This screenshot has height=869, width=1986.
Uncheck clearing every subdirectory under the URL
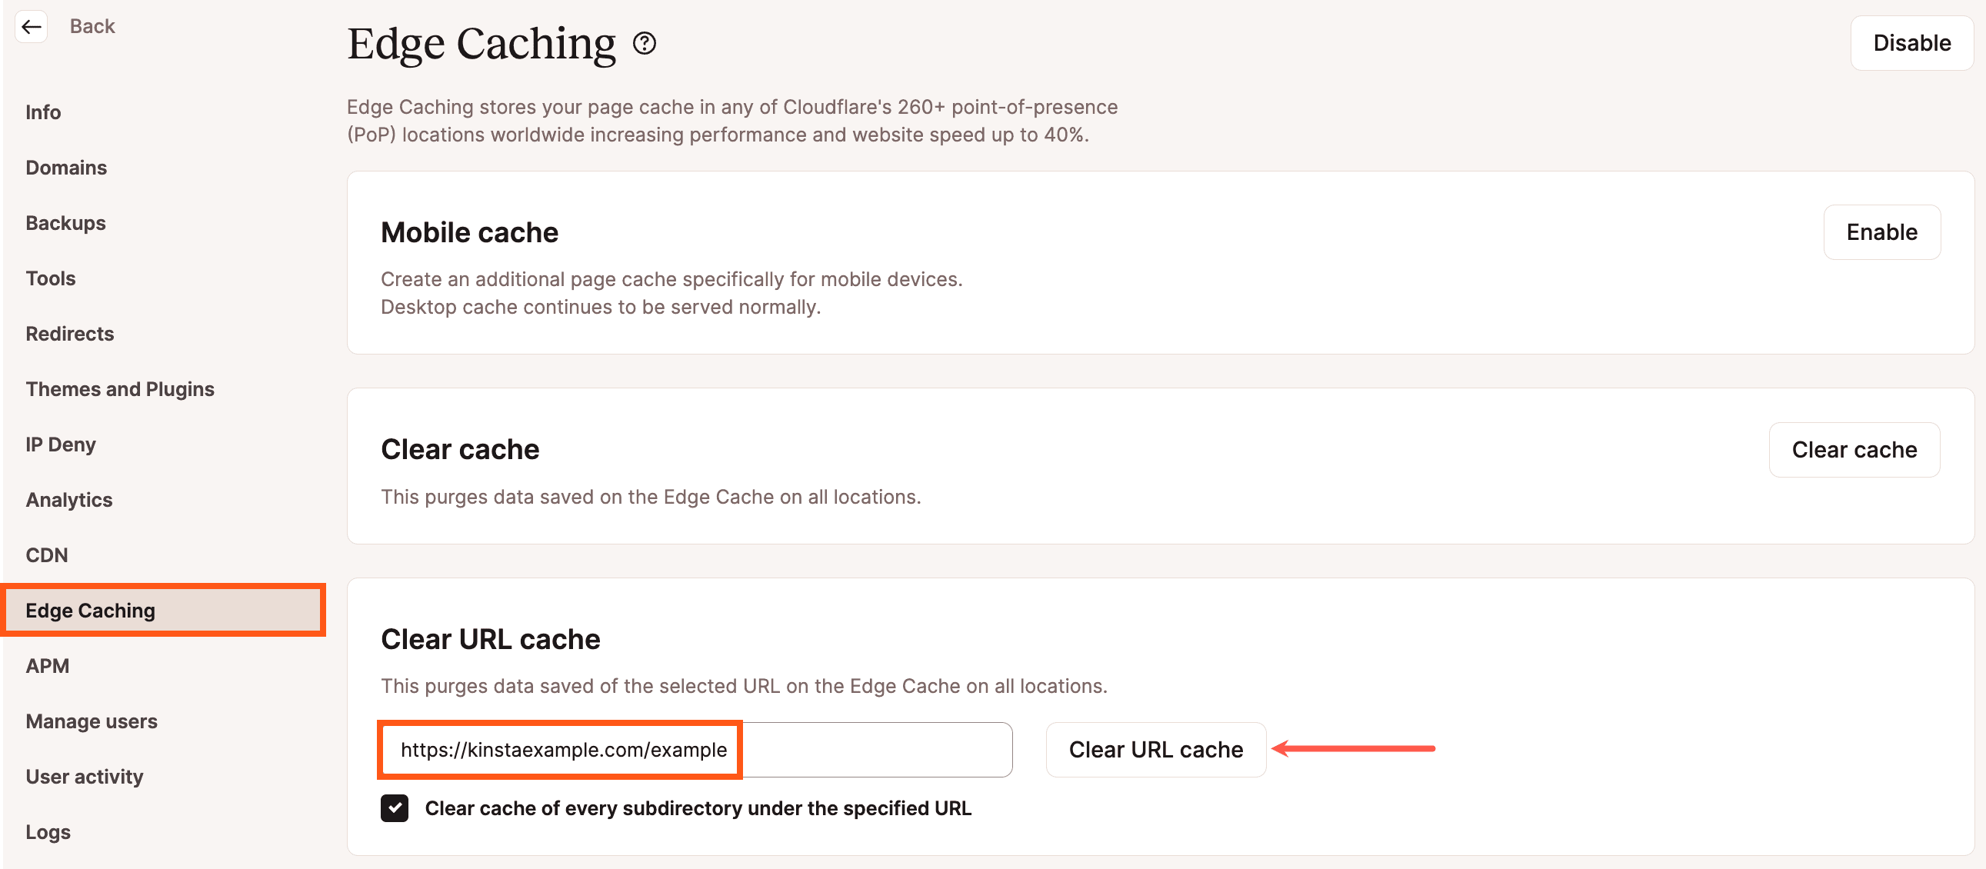coord(395,808)
